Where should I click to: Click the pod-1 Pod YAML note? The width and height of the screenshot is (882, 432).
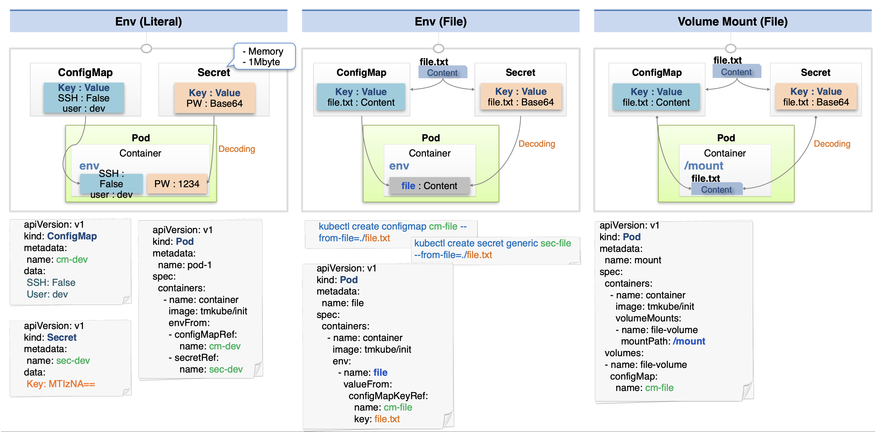point(201,299)
